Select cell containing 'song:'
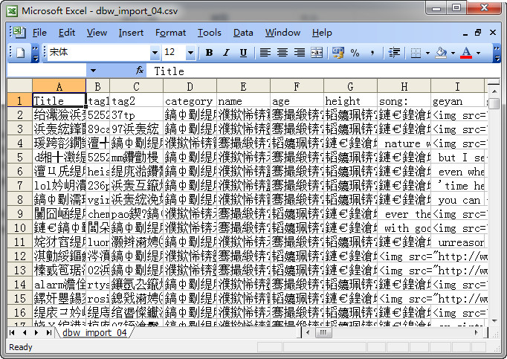The image size is (507, 359). pos(404,101)
